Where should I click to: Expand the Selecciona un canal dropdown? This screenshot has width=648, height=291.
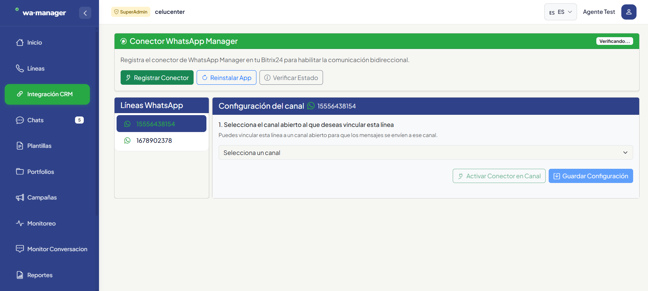[426, 153]
